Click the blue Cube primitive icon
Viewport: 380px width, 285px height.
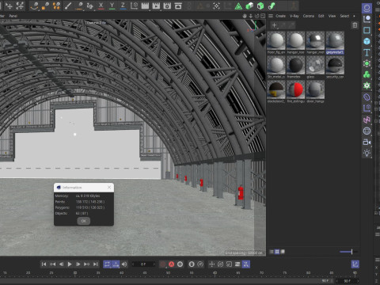(x=367, y=41)
